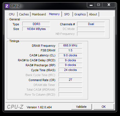
Task: Click the Cycle Time value 24 clocks
Action: point(70,70)
